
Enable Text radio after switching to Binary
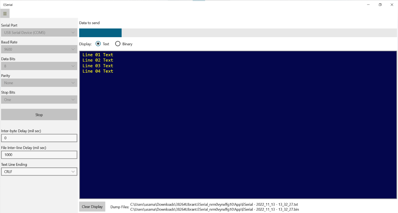98,44
